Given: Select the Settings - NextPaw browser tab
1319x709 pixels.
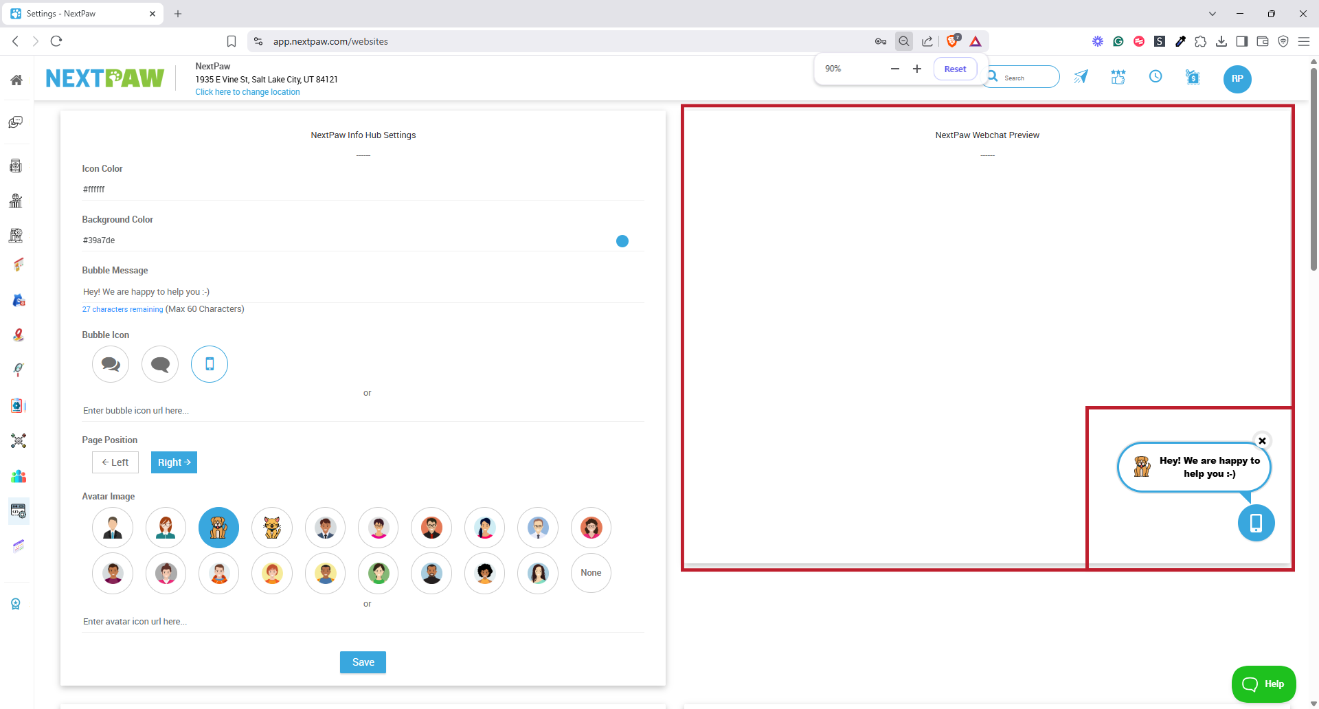Looking at the screenshot, I should (82, 14).
